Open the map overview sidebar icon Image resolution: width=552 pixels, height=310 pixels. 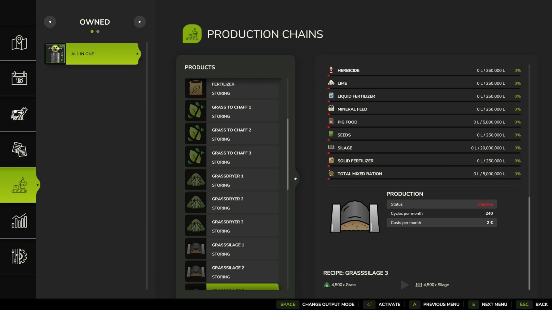19,43
